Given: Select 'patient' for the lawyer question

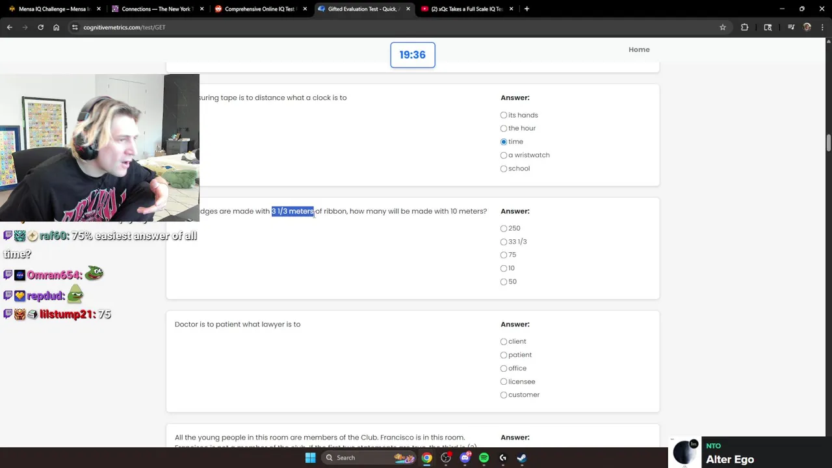Looking at the screenshot, I should (x=504, y=355).
